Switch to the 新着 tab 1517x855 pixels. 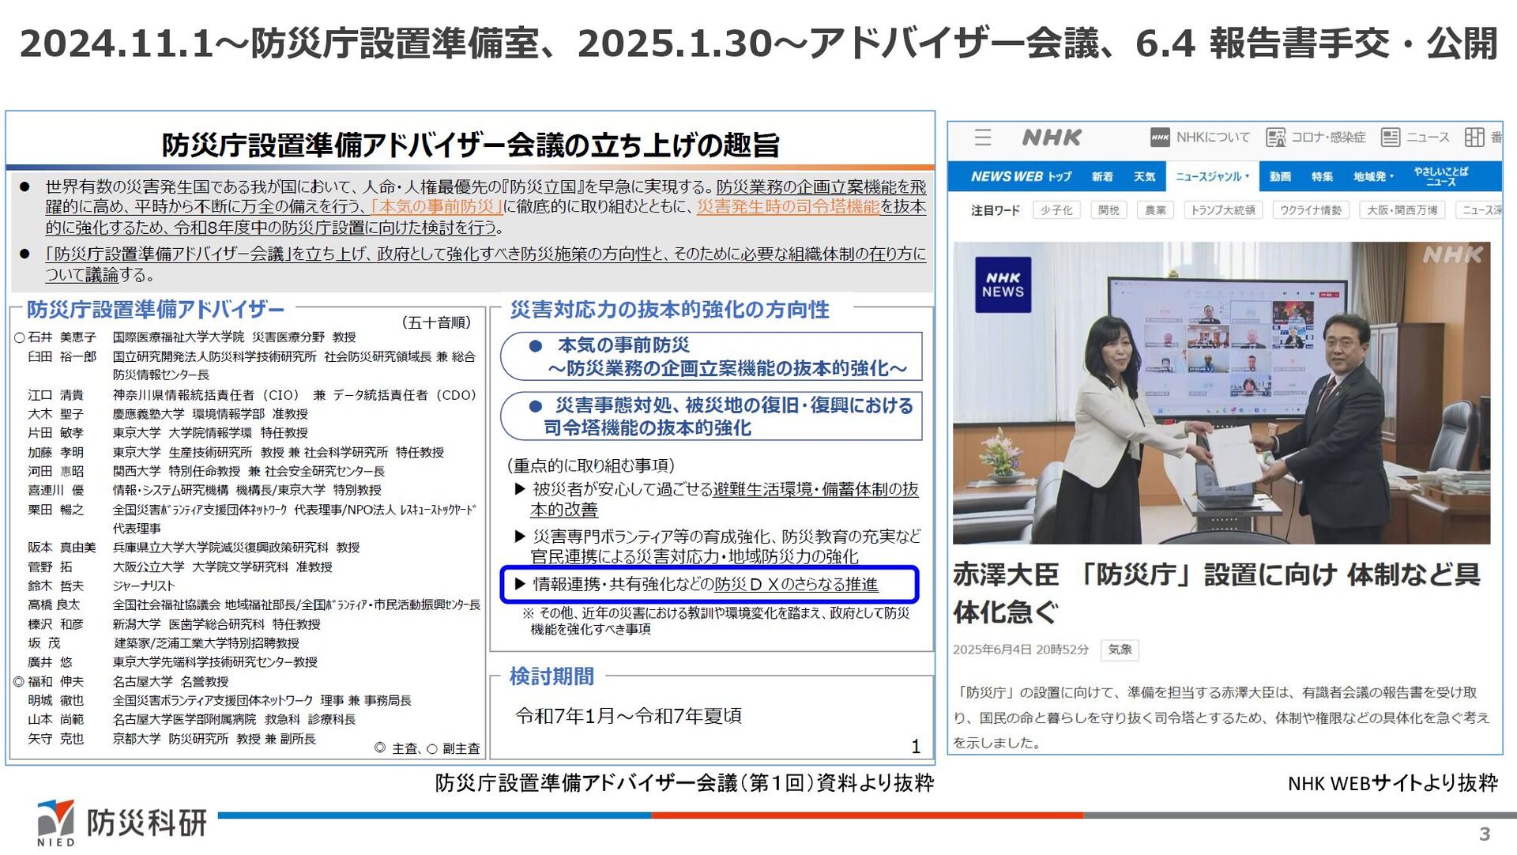coord(1102,177)
